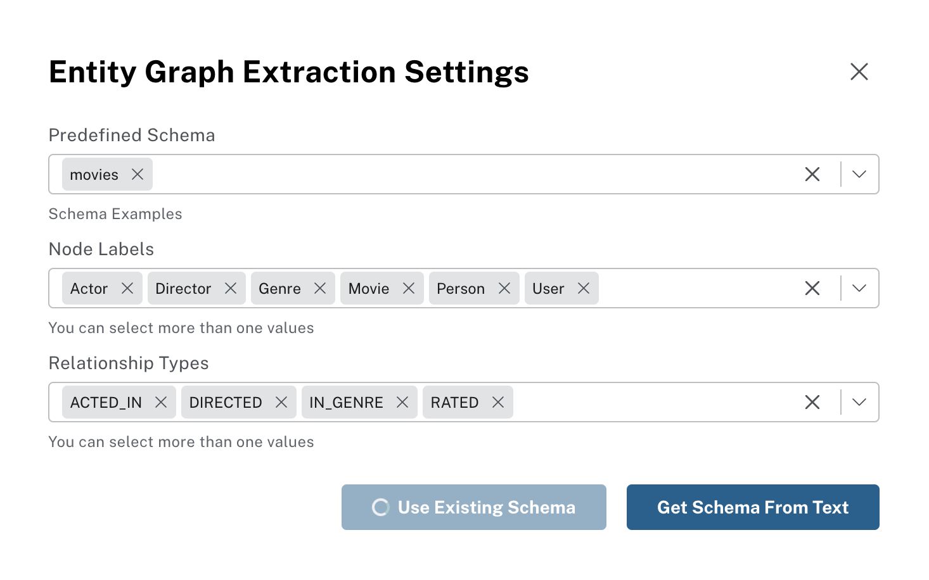The height and width of the screenshot is (580, 929).
Task: Remove the Director node label
Action: (x=231, y=288)
